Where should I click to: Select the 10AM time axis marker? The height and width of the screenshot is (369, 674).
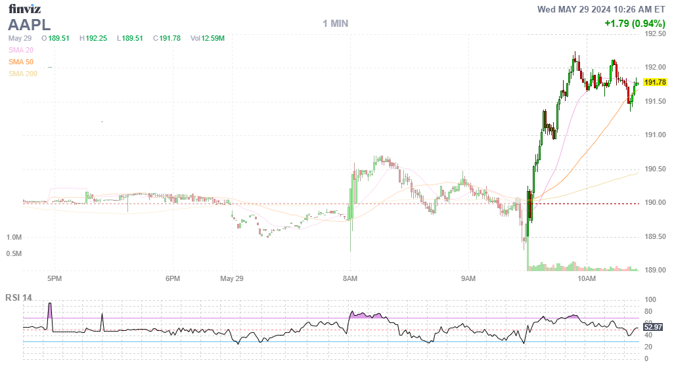click(x=587, y=279)
